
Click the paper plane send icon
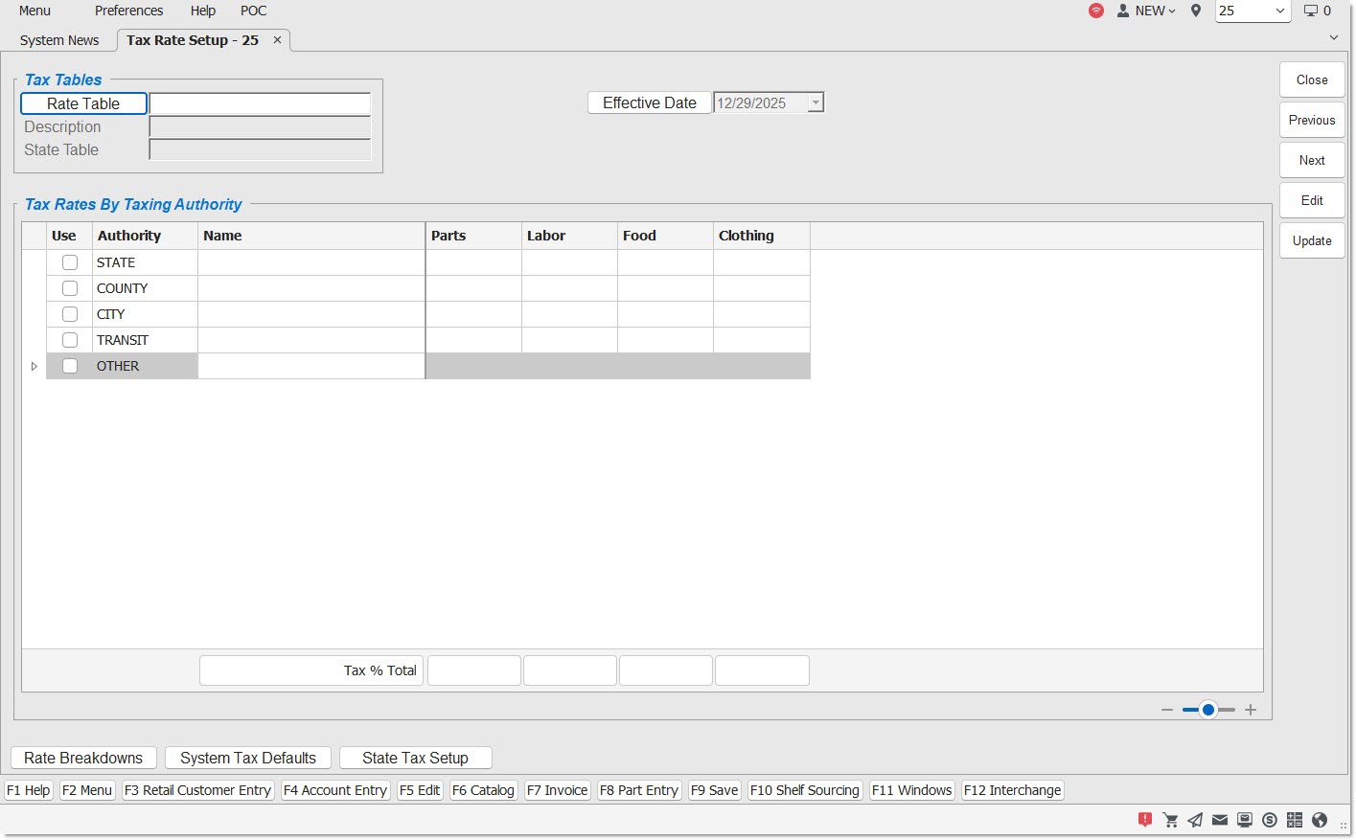[x=1195, y=819]
